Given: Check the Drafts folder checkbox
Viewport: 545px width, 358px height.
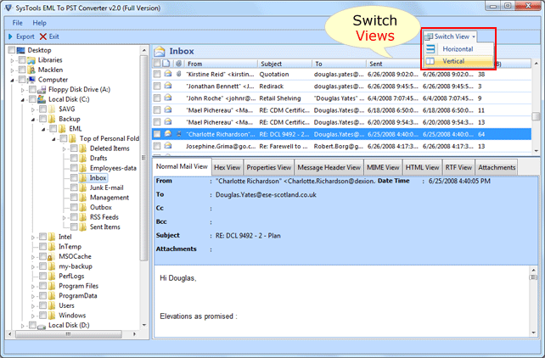Looking at the screenshot, I should 74,158.
